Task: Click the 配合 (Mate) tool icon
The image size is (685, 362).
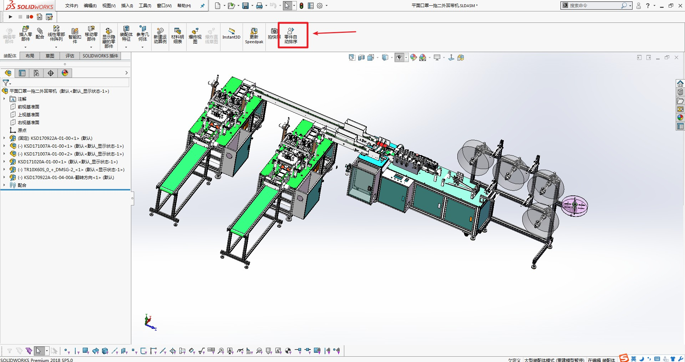Action: point(40,34)
